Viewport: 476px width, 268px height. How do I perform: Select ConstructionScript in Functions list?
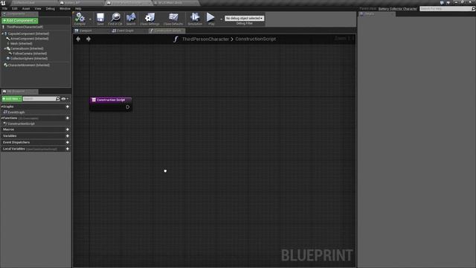(x=21, y=124)
